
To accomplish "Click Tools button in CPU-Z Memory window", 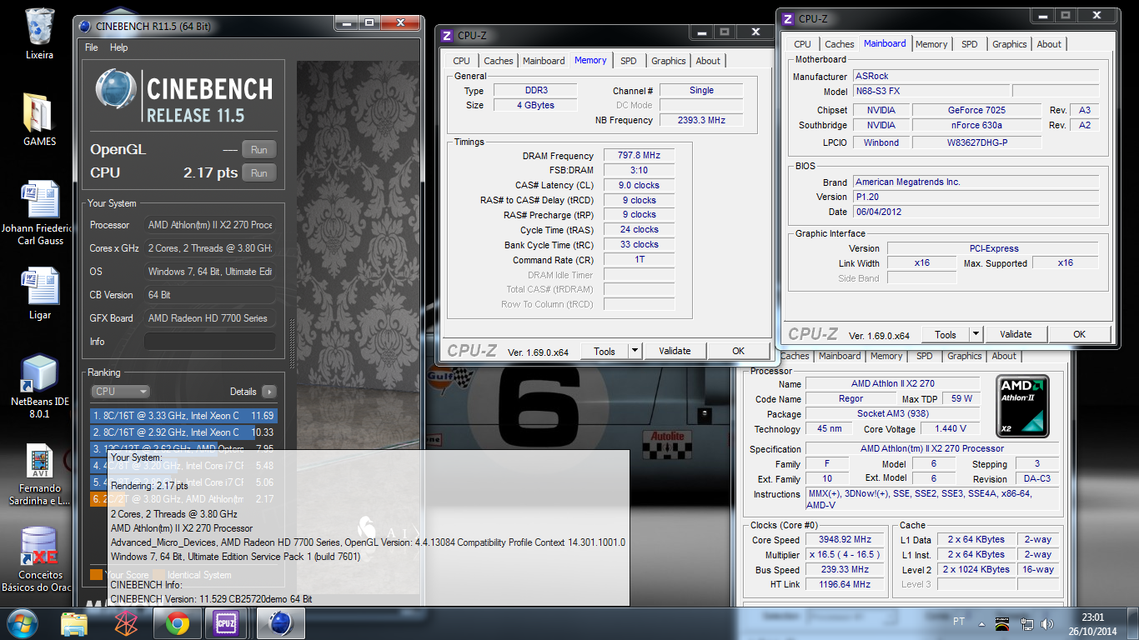I will (x=605, y=352).
